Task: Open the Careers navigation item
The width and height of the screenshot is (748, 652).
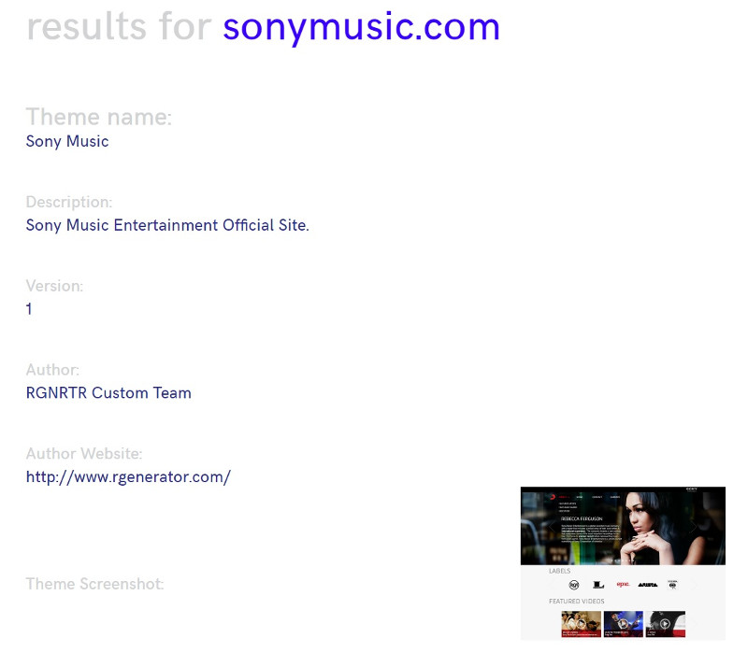Action: [614, 497]
